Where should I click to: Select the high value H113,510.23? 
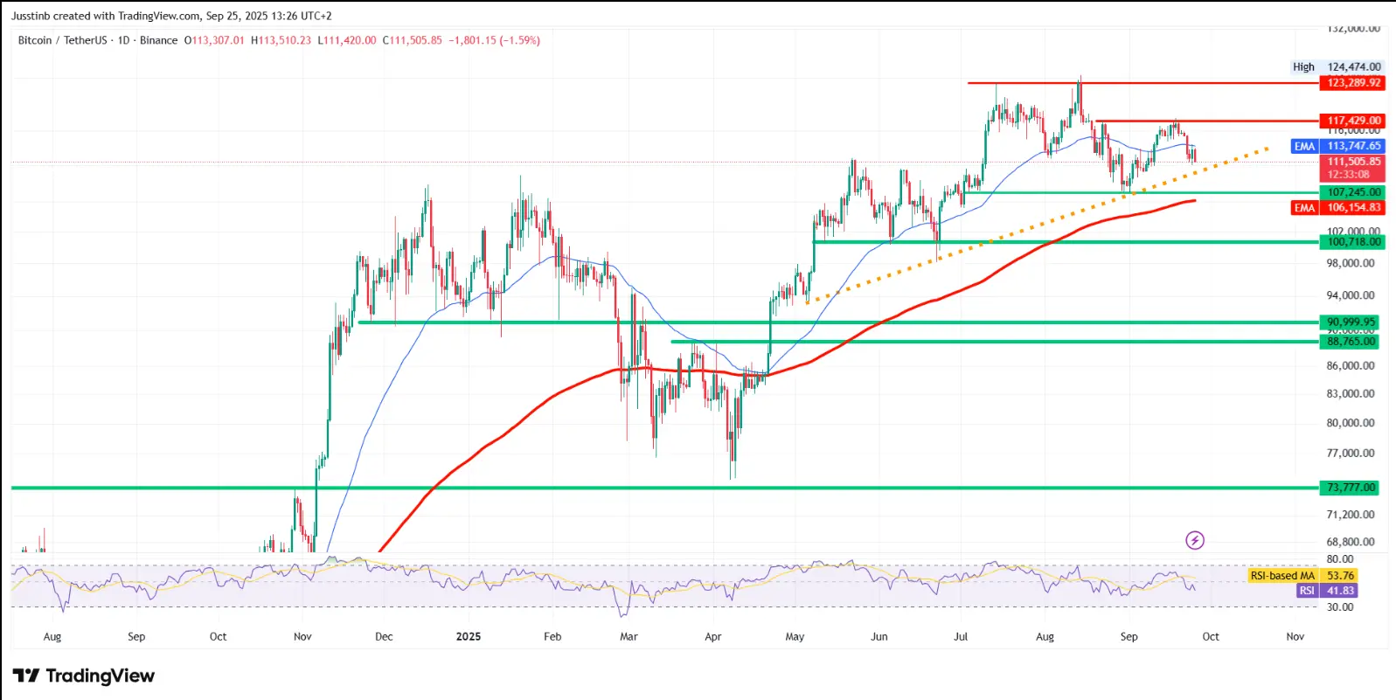click(281, 40)
